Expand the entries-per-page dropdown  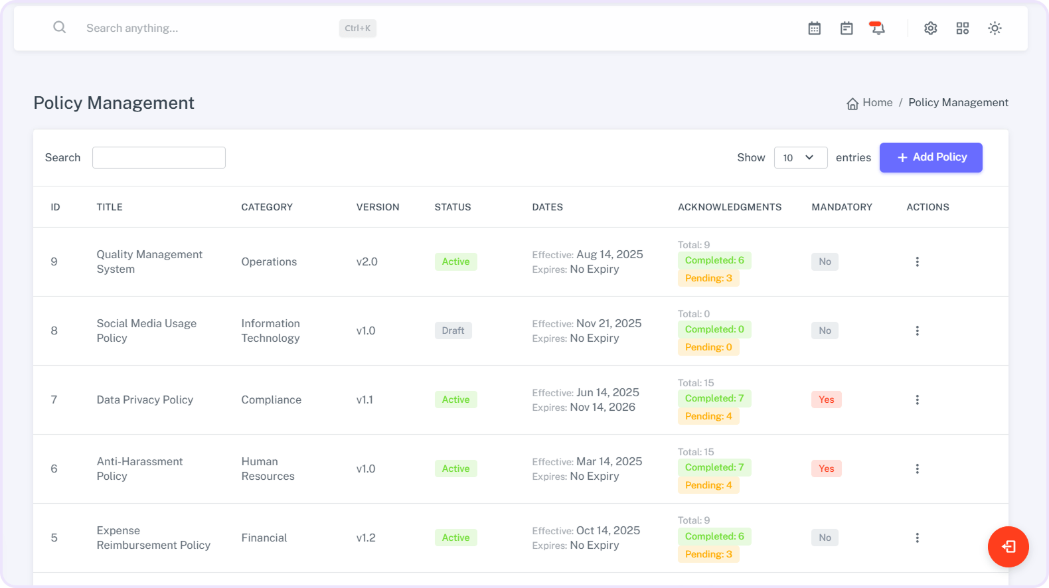pos(800,158)
